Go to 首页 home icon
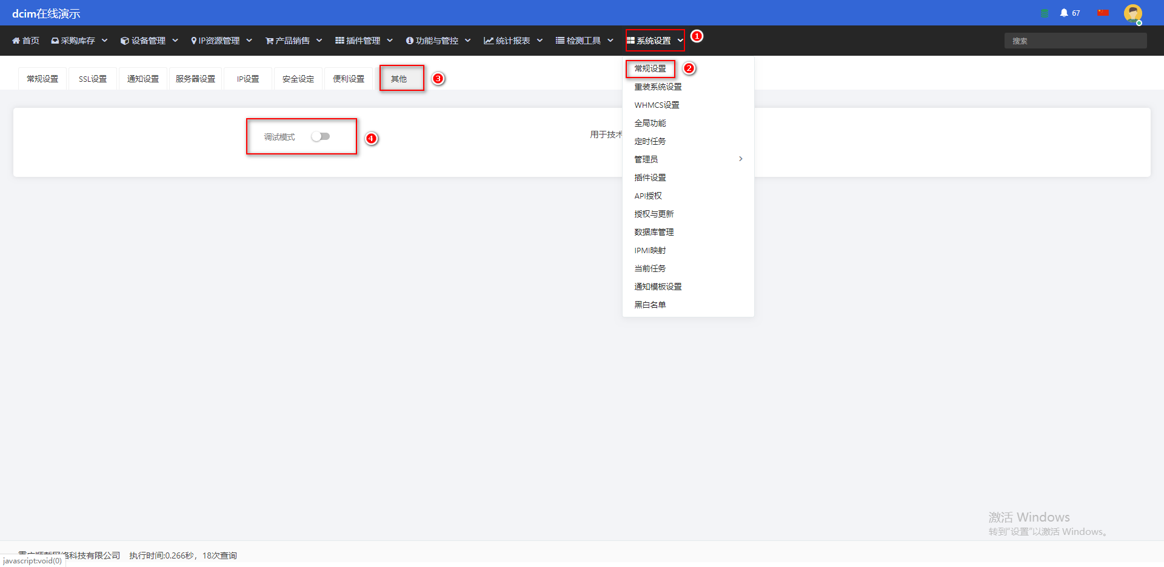The width and height of the screenshot is (1164, 567). (x=16, y=41)
